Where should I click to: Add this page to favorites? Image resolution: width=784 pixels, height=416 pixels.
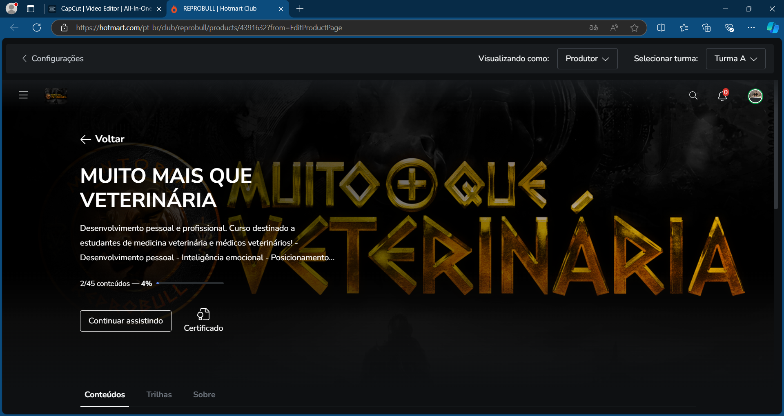(x=634, y=28)
